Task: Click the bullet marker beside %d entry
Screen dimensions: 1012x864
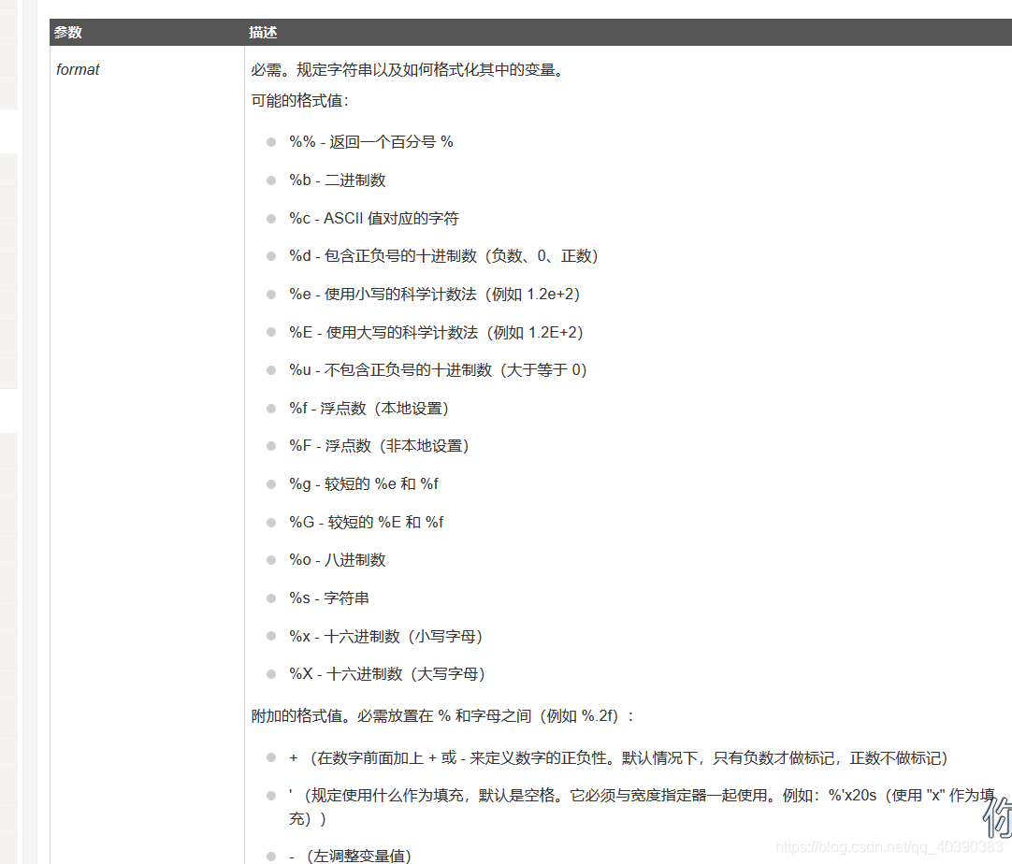Action: 270,255
